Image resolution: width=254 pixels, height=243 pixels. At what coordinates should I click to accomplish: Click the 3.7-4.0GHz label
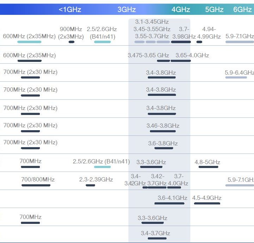point(178,180)
